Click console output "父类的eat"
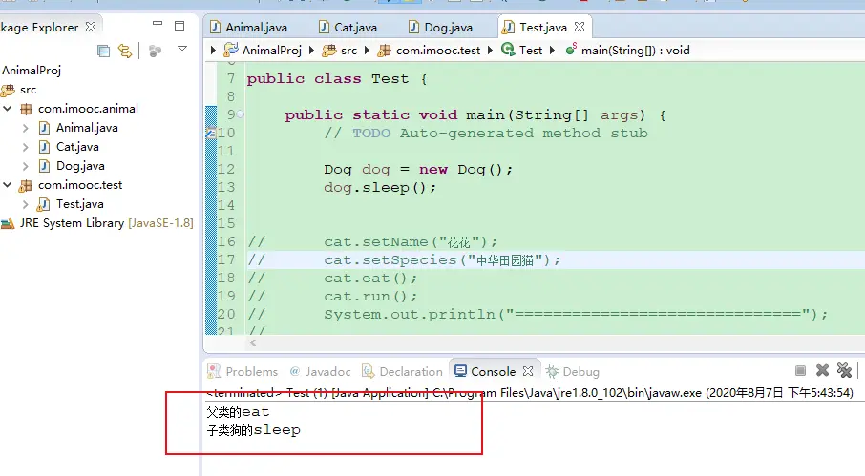Screen dimensions: 865x476 (x=238, y=412)
